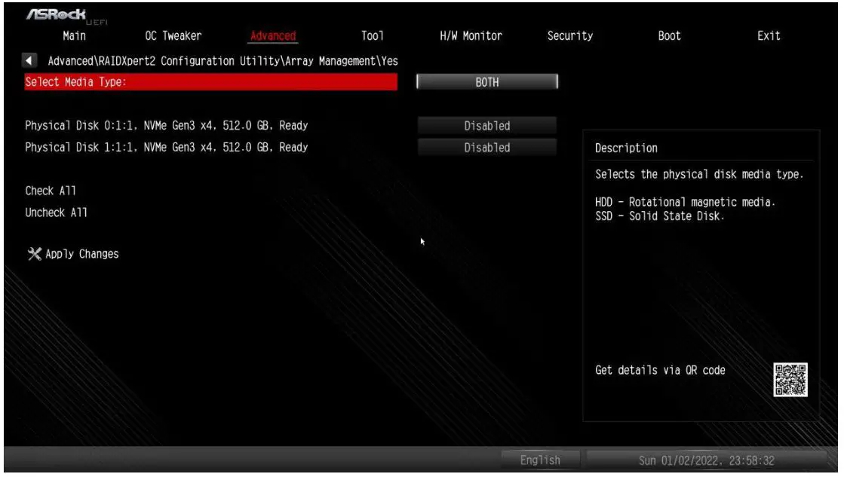Click Uncheck All to deselect disks
Image resolution: width=844 pixels, height=477 pixels.
[x=53, y=213]
